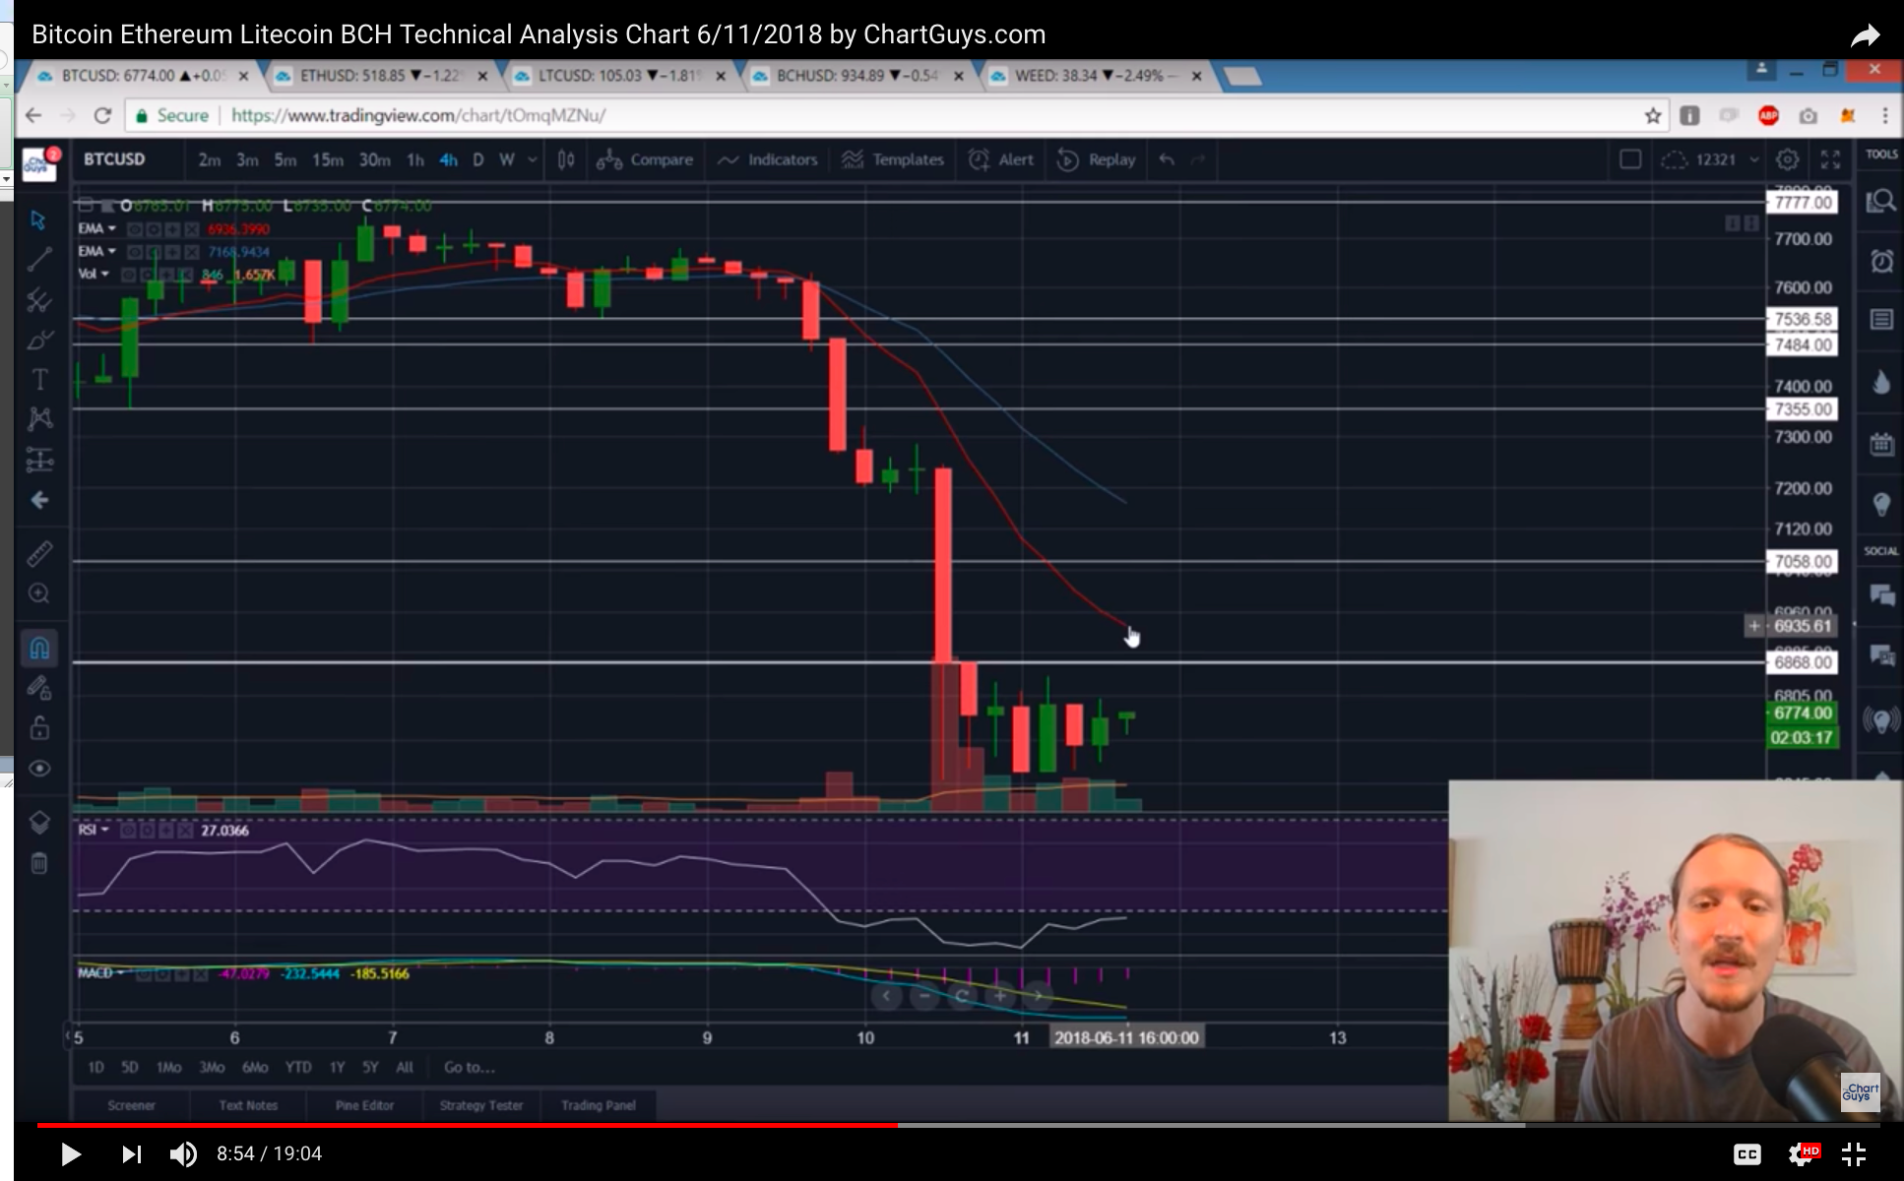Screen dimensions: 1904x1181
Task: Open the 12321 cloud layout dropdown
Action: click(x=1710, y=159)
